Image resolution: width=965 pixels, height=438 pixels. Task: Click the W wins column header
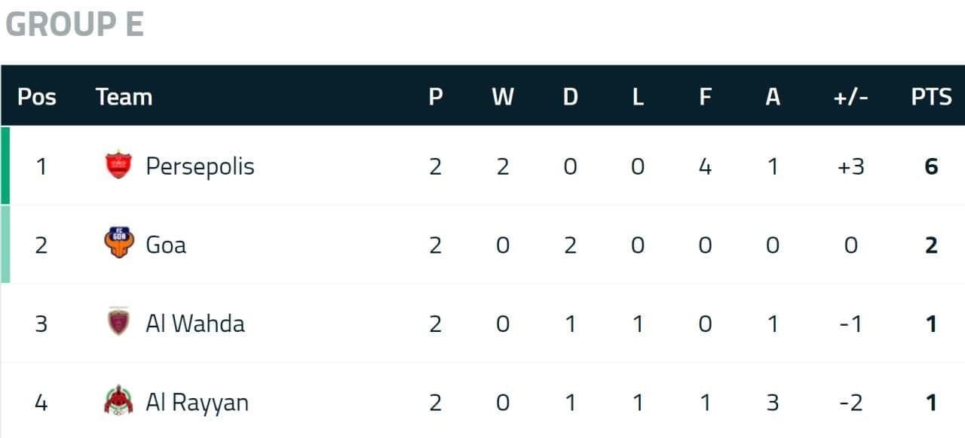point(503,96)
